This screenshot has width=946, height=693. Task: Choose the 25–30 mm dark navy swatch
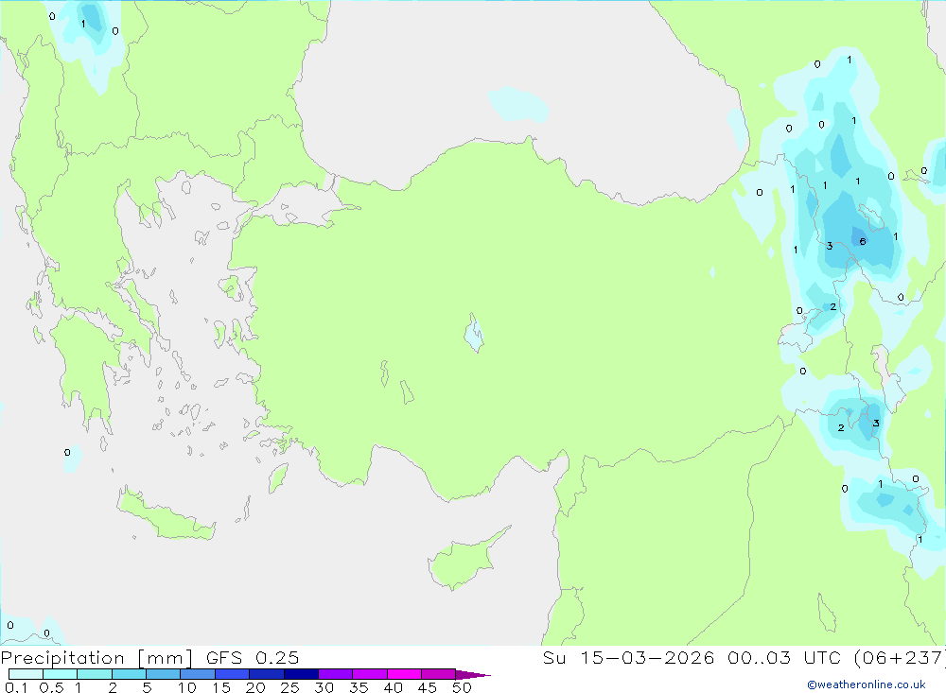(x=301, y=674)
